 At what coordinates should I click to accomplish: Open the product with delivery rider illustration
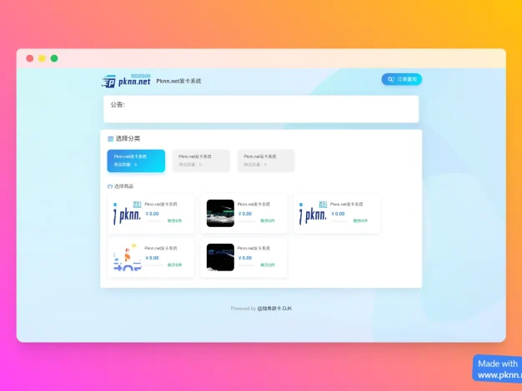pyautogui.click(x=151, y=257)
